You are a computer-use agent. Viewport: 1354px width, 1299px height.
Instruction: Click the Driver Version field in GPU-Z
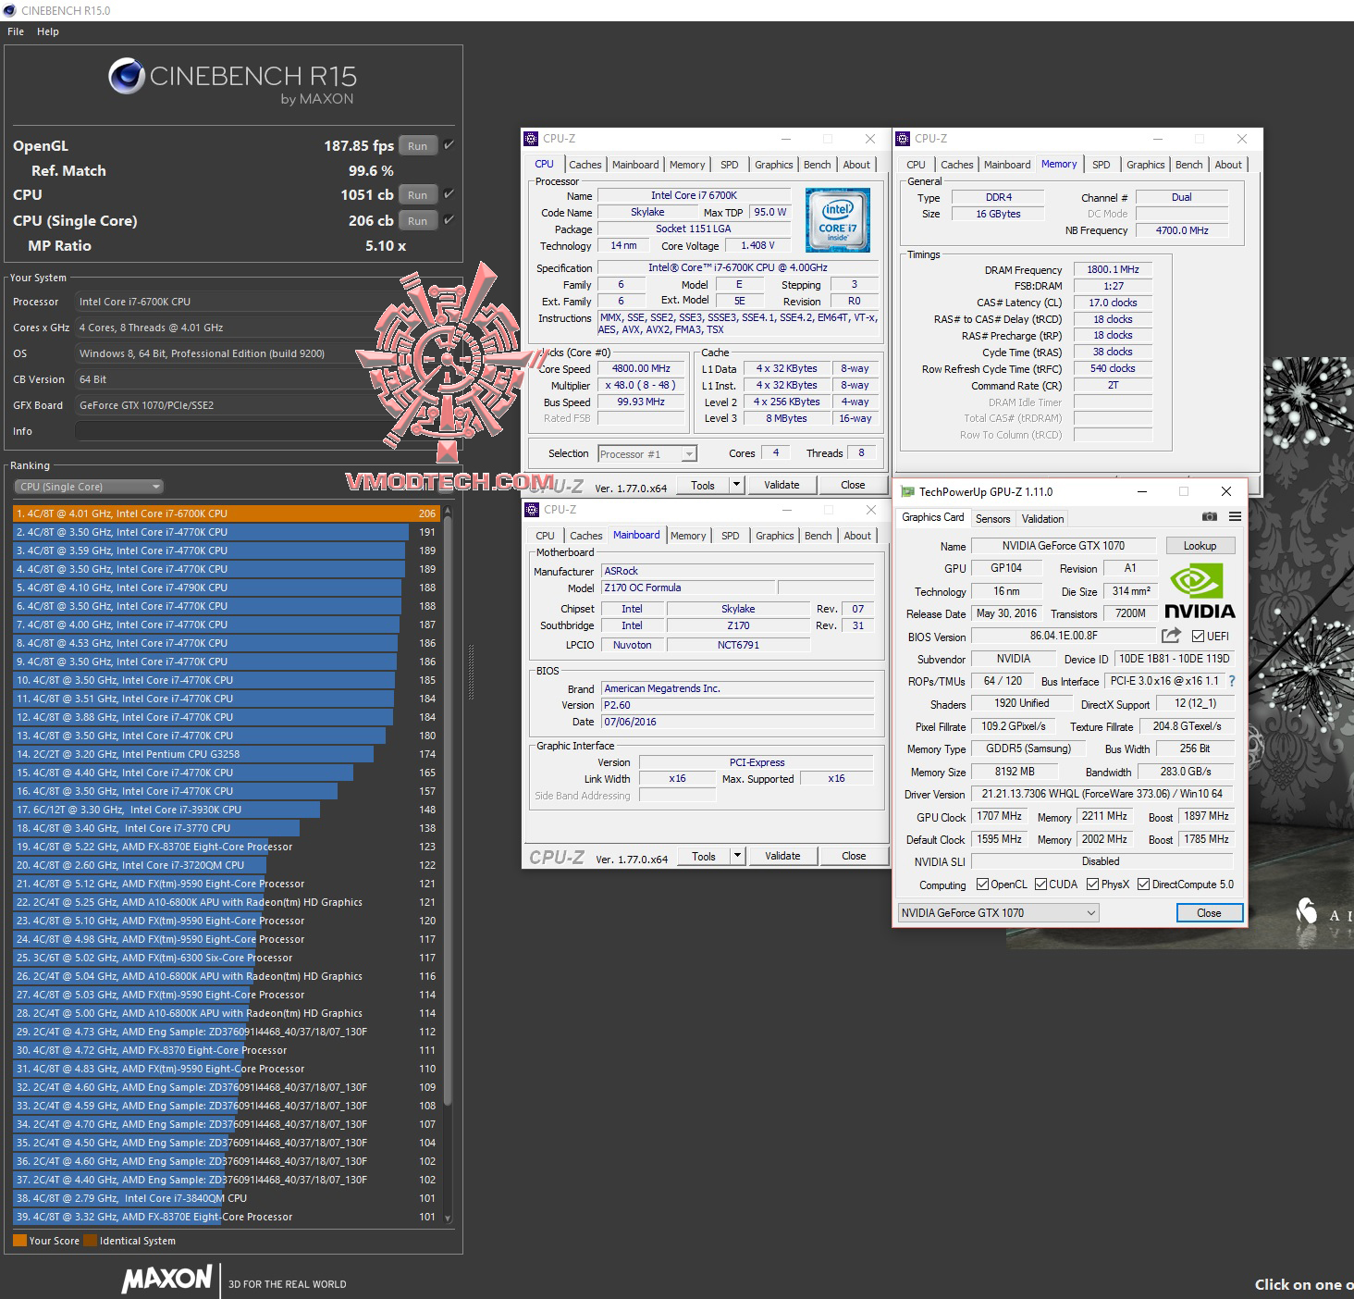(1102, 794)
